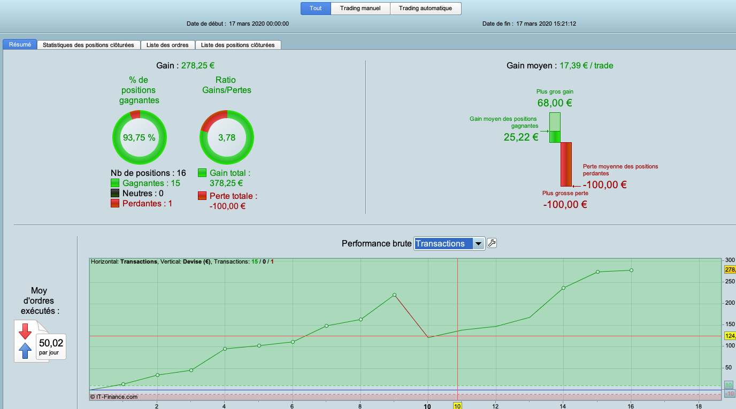
Task: Click the red down arrow orders icon
Action: coord(25,331)
